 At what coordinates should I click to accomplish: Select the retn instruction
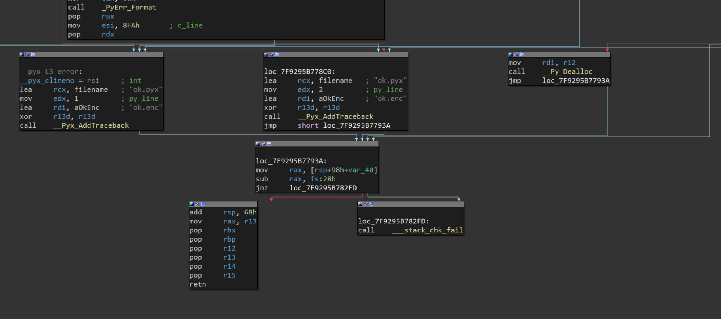point(198,284)
